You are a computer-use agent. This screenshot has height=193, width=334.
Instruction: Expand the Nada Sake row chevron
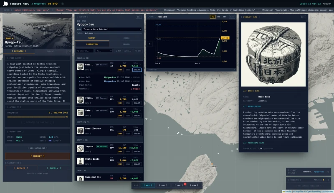[x=140, y=64]
